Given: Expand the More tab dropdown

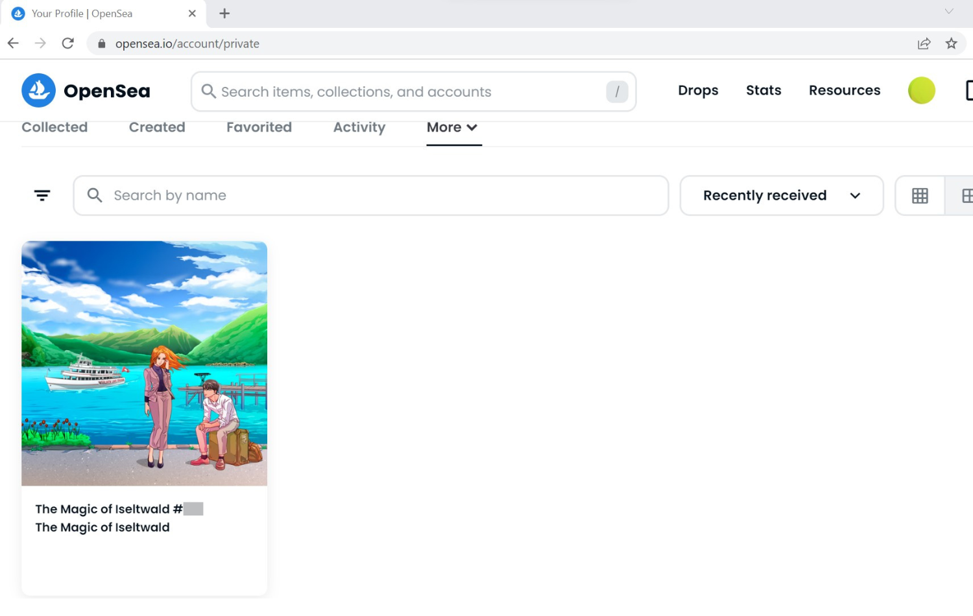Looking at the screenshot, I should point(453,128).
